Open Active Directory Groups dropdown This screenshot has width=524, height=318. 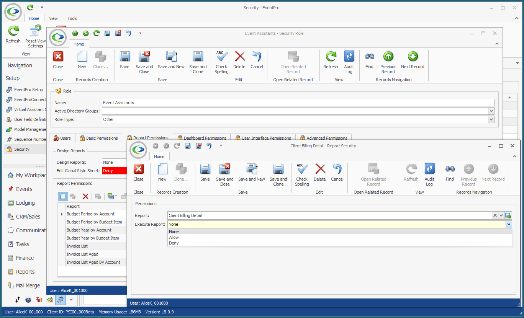(491, 111)
